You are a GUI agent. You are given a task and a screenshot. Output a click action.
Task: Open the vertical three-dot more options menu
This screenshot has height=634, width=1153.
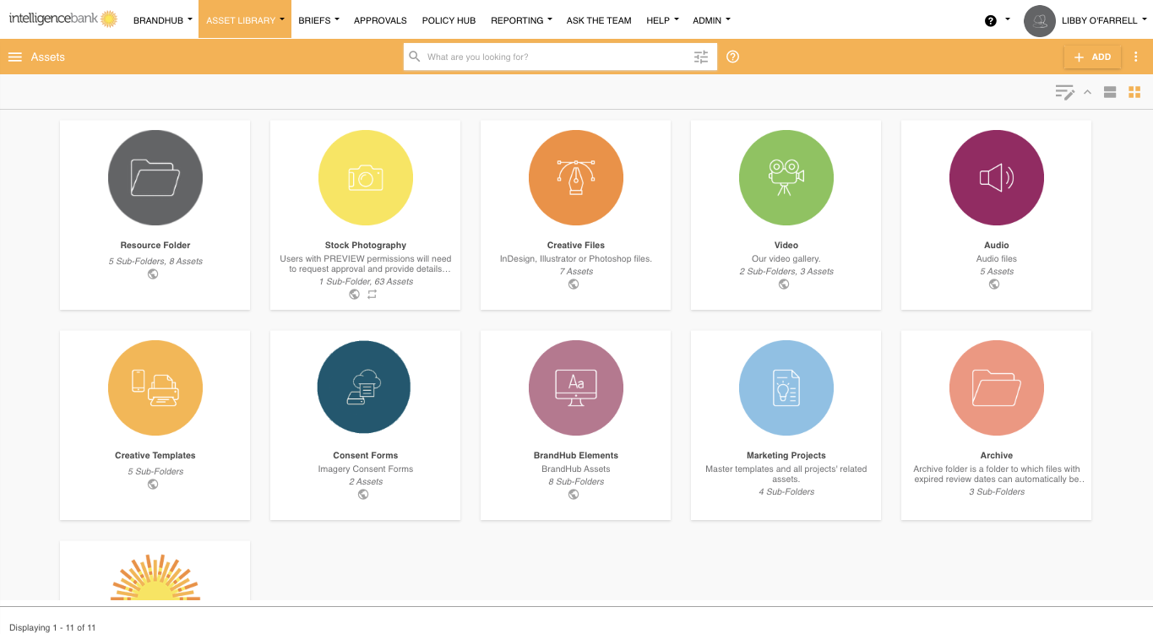pos(1136,57)
